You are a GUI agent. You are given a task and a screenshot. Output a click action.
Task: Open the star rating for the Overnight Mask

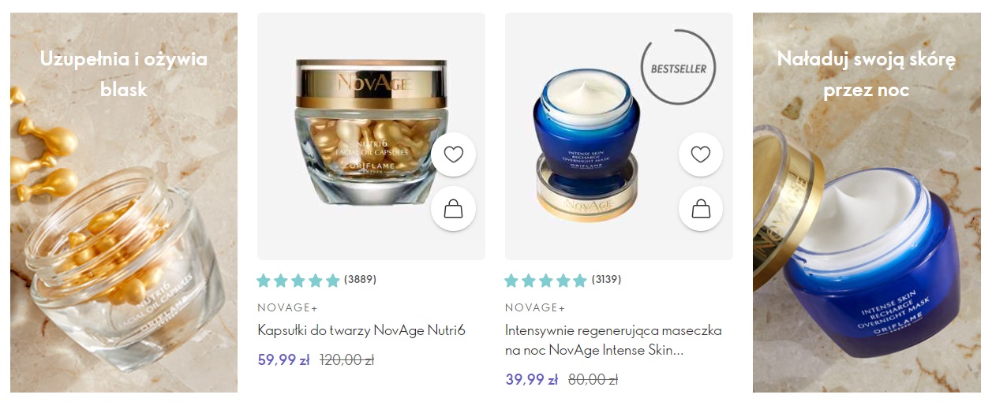(546, 280)
